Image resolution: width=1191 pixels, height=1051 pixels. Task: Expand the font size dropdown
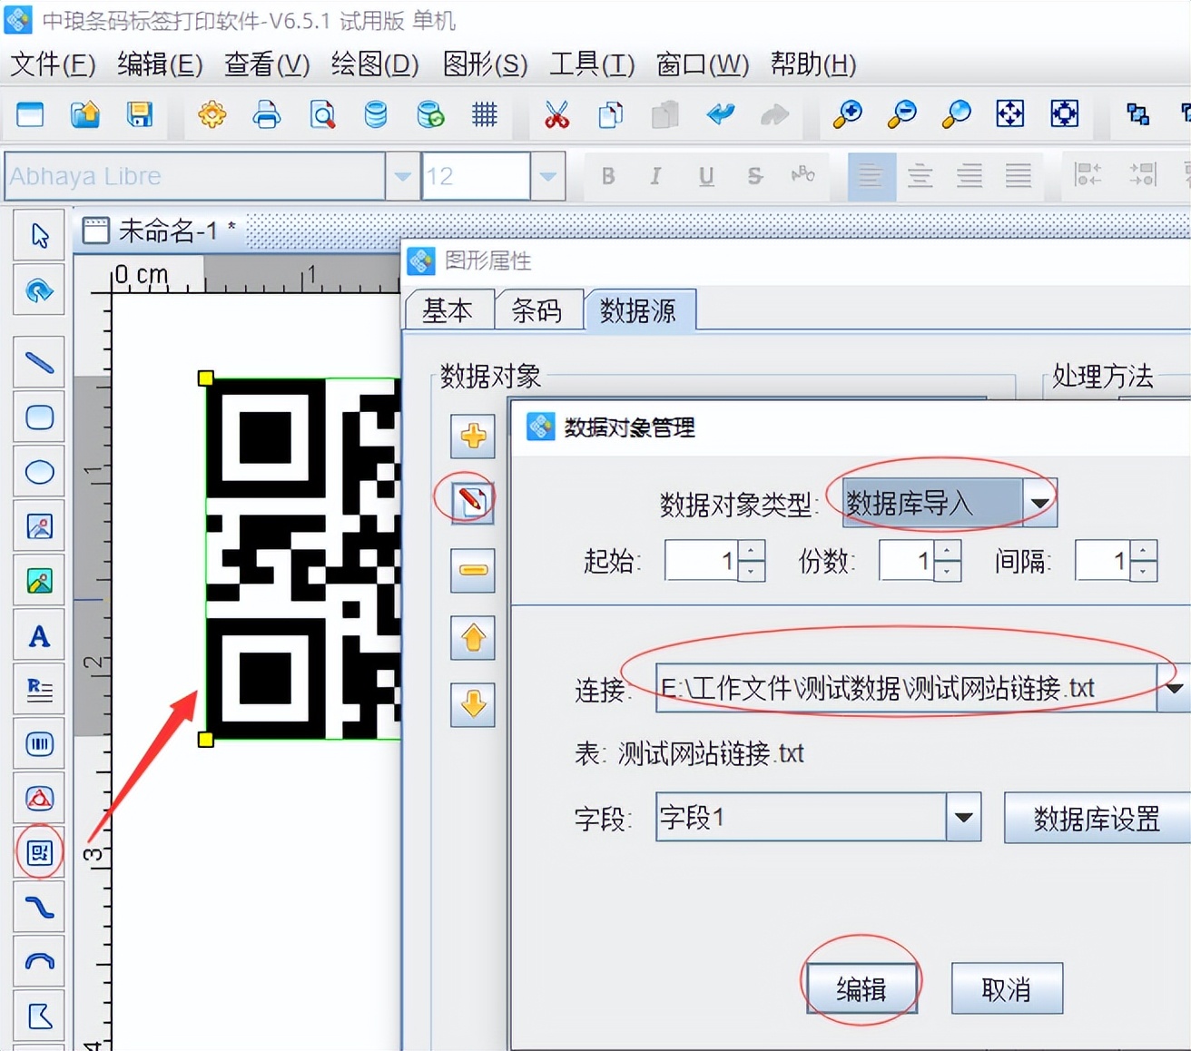547,176
